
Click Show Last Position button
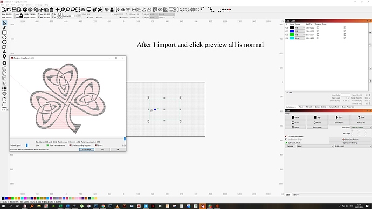click(350, 140)
